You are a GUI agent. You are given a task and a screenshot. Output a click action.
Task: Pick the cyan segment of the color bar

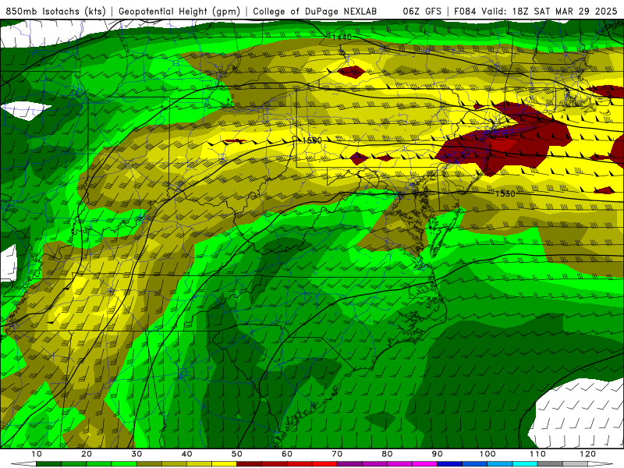[525, 463]
